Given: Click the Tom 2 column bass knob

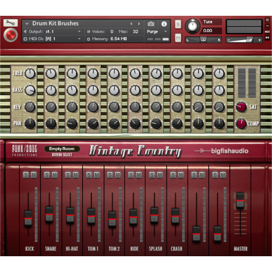Looking at the screenshot, I should coord(114,90).
